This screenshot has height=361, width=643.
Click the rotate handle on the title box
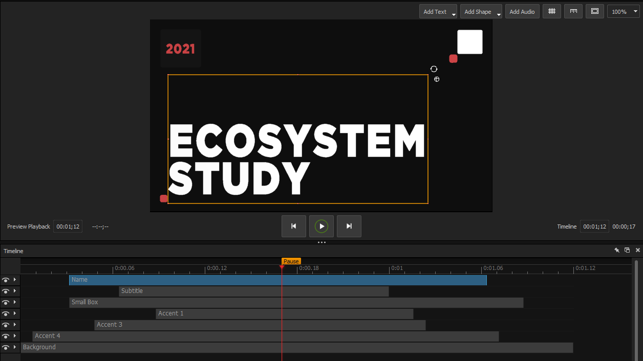tap(434, 69)
